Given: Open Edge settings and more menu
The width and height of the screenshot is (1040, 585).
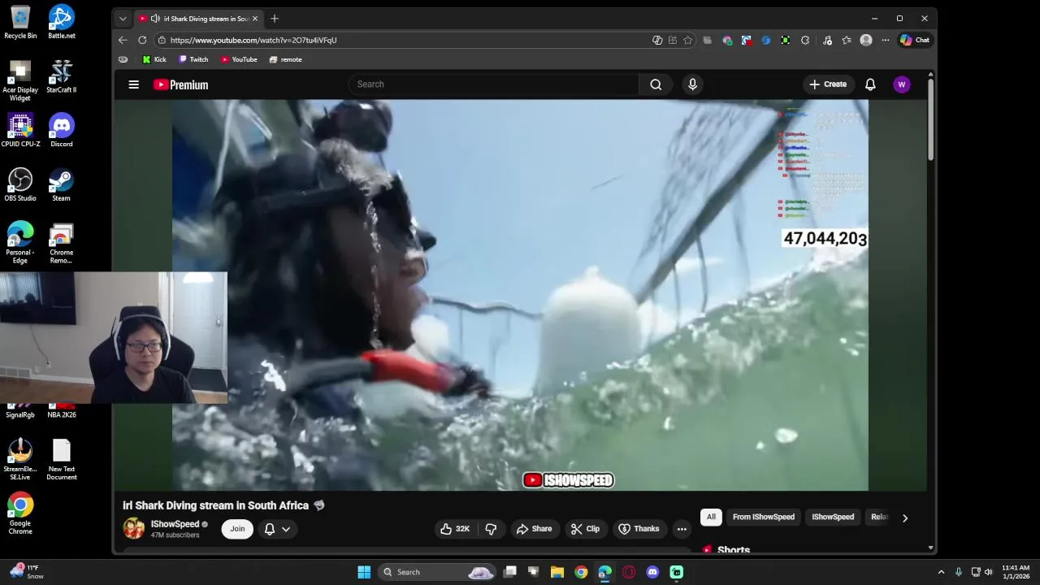Looking at the screenshot, I should click(x=885, y=40).
